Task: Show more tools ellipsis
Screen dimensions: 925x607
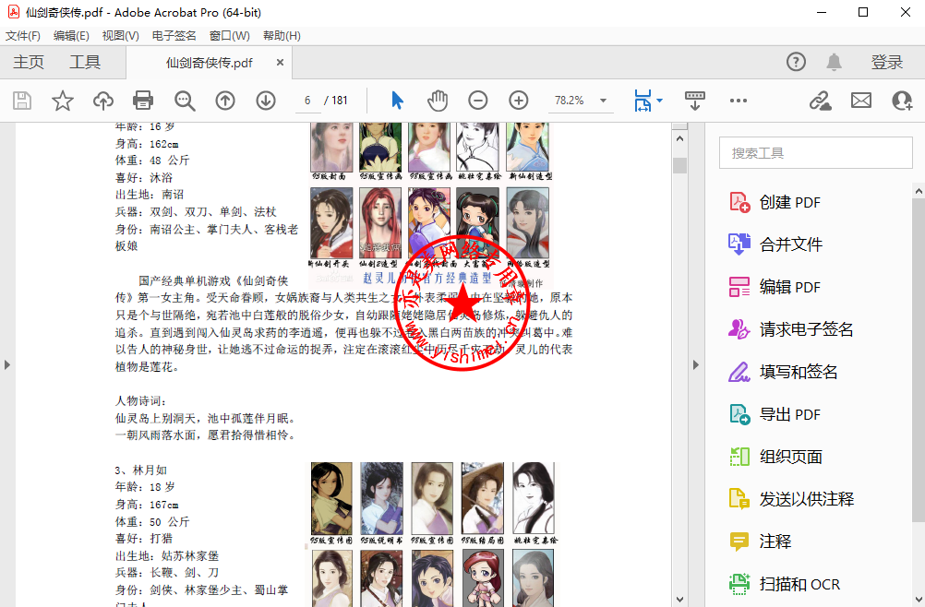Action: (x=738, y=101)
